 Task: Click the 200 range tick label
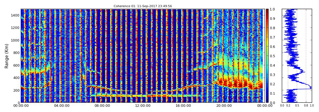coord(16,90)
